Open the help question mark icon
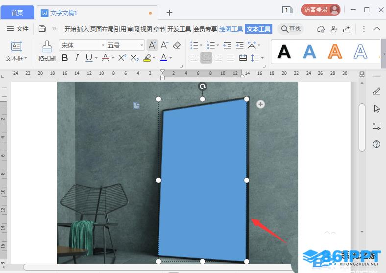The height and width of the screenshot is (273, 386). coord(376,144)
